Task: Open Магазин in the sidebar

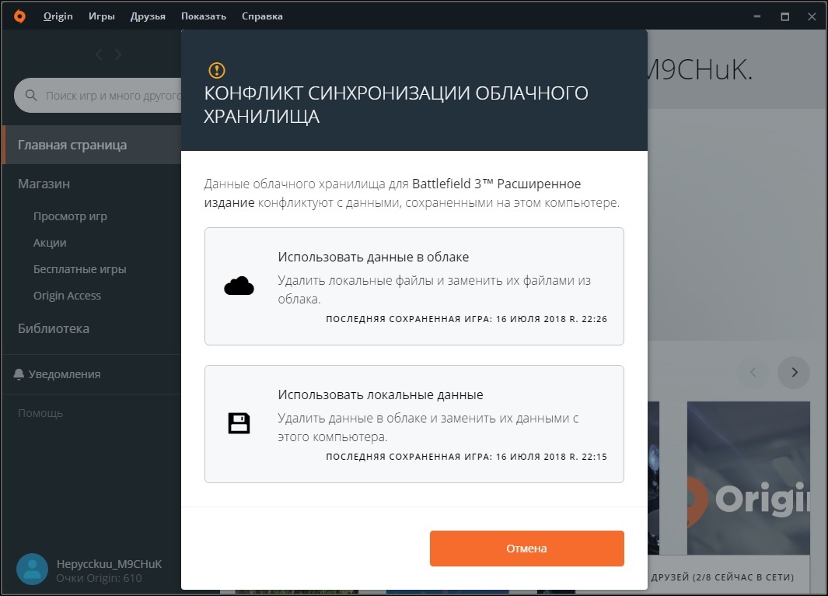Action: [44, 184]
